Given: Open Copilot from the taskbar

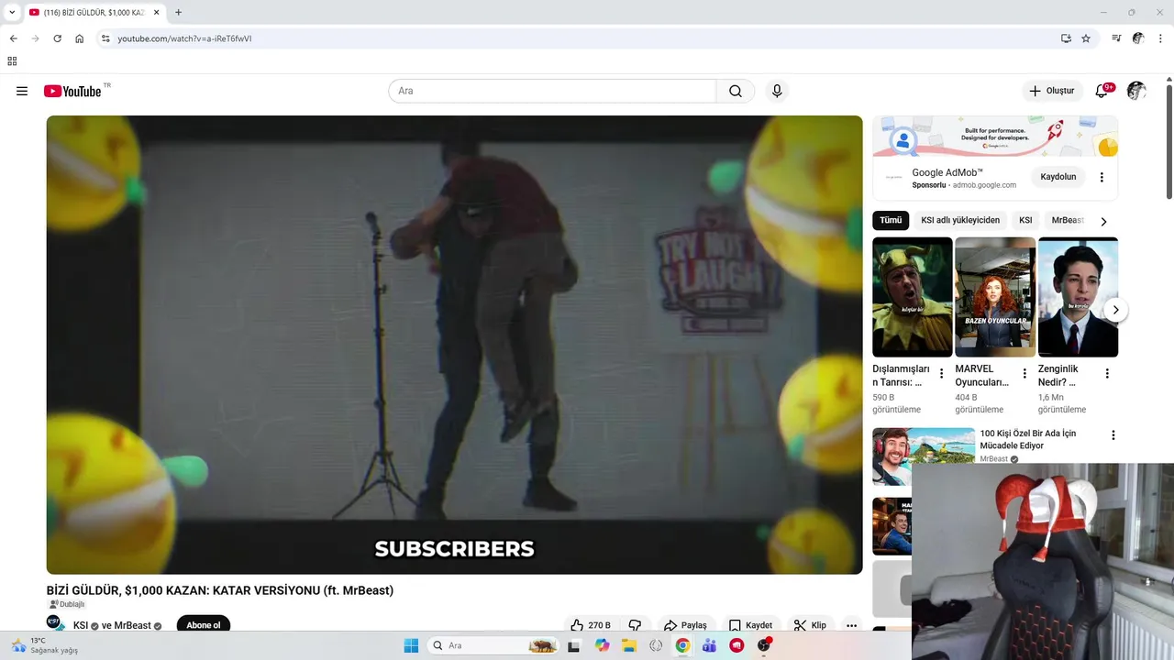Looking at the screenshot, I should [602, 645].
